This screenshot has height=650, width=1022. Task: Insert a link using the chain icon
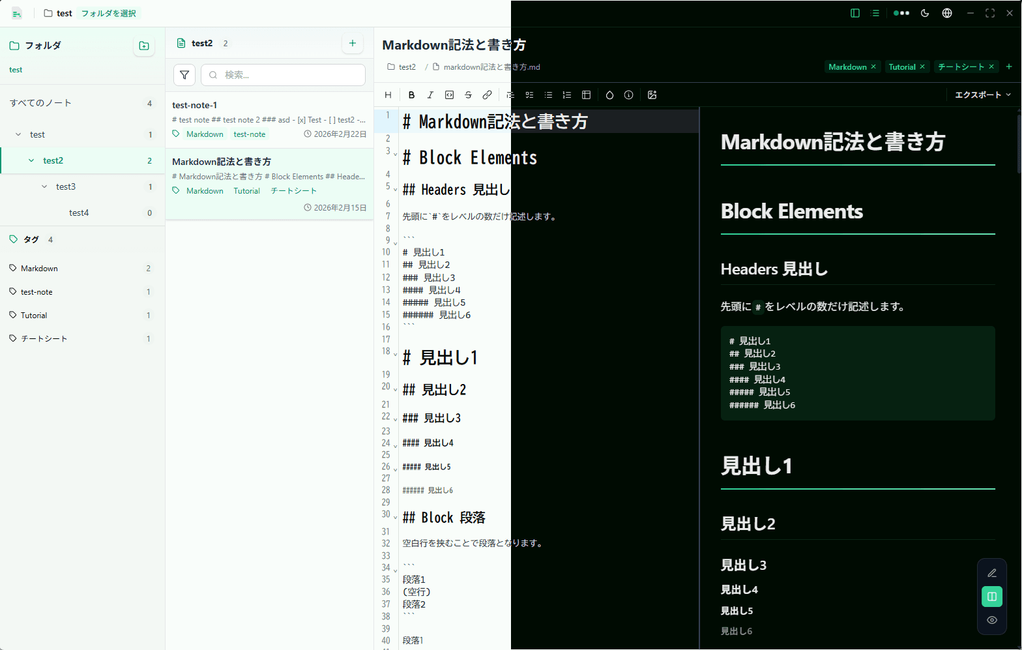point(487,95)
